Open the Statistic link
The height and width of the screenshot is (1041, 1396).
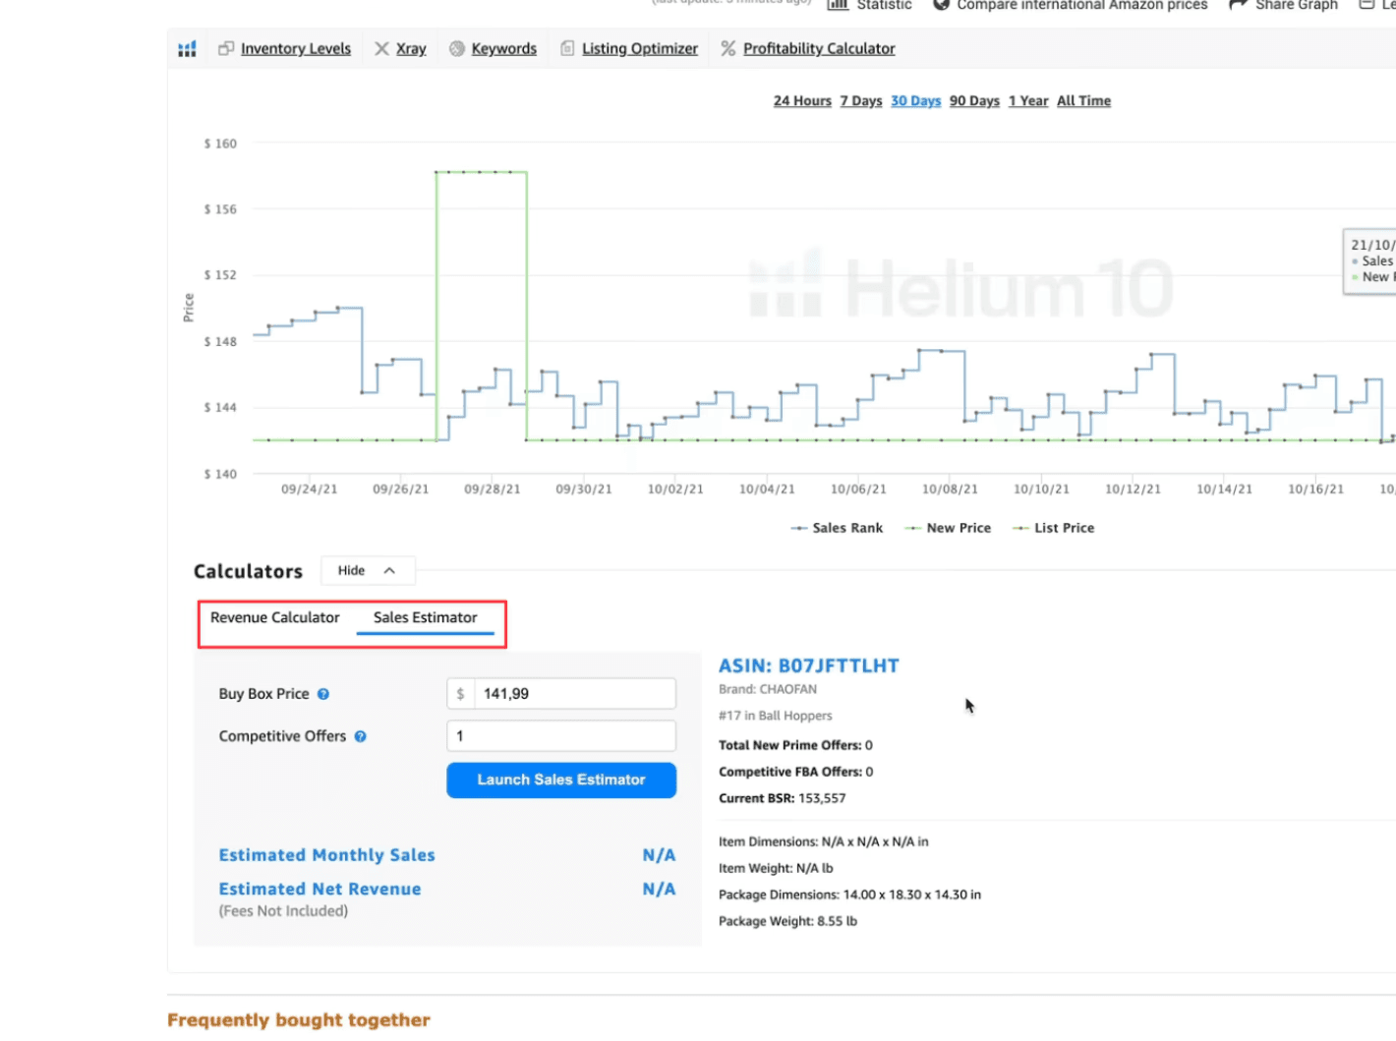click(884, 5)
